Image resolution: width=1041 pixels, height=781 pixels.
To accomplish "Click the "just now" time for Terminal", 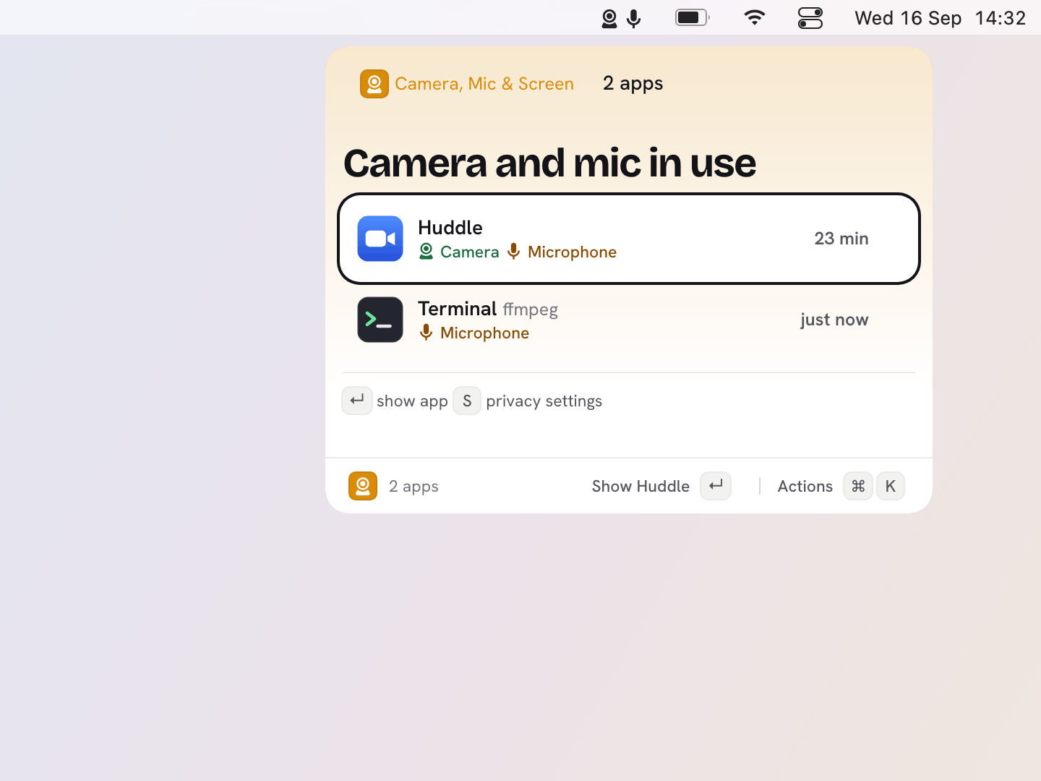I will point(834,320).
